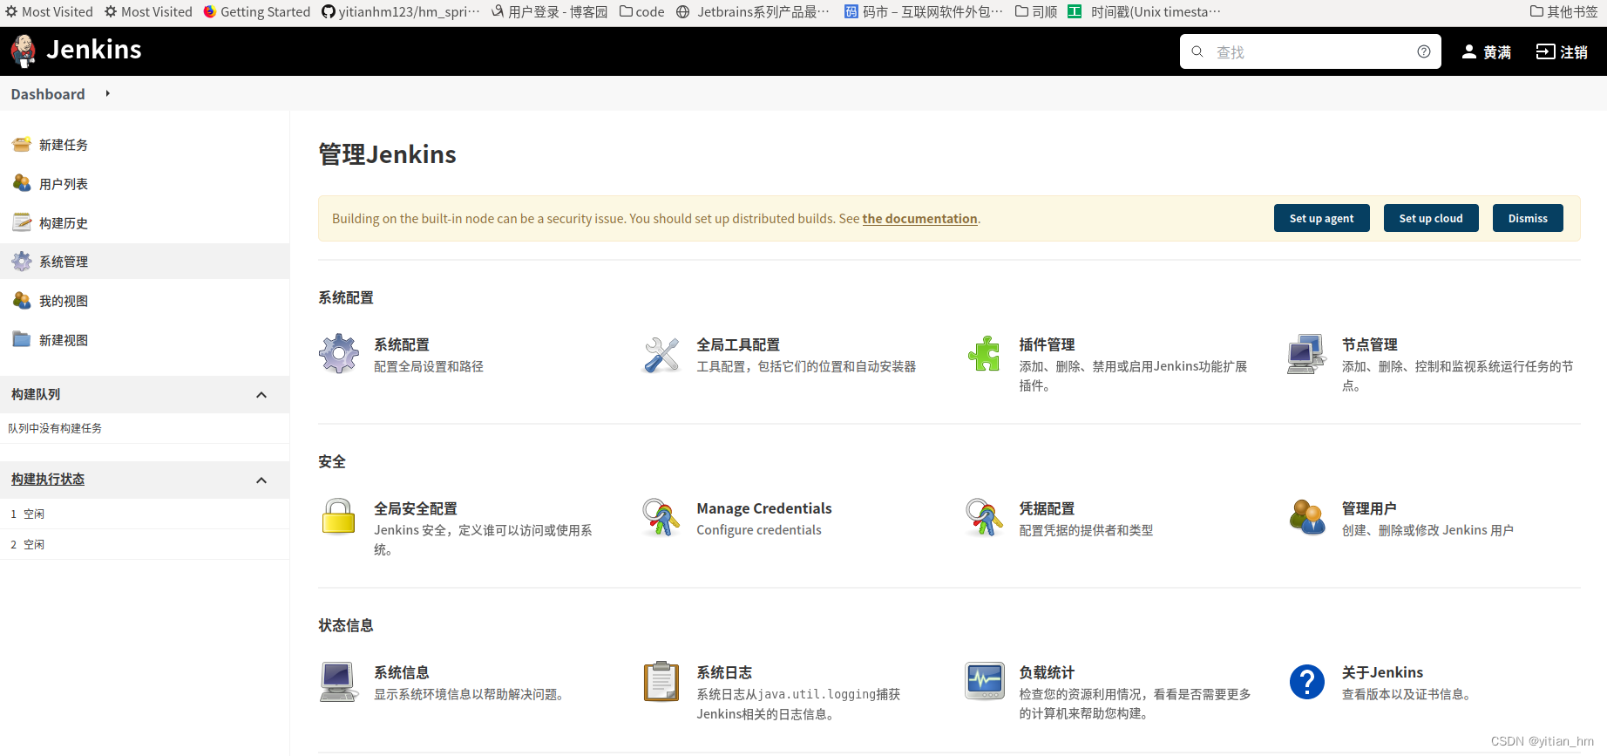This screenshot has width=1607, height=756.
Task: Click the 队列中没有构建任务 text
Action: tap(55, 428)
